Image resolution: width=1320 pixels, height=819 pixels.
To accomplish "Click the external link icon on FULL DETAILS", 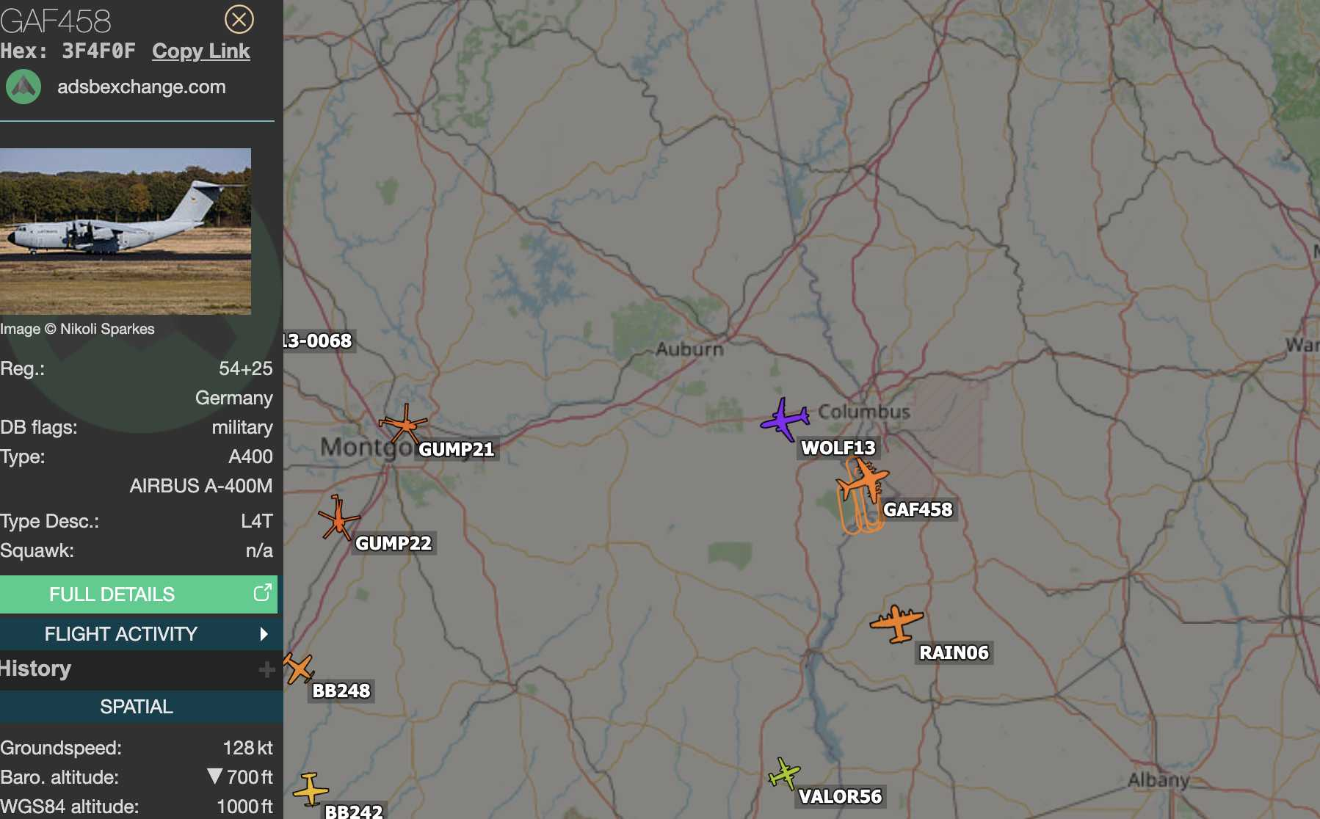I will (263, 593).
